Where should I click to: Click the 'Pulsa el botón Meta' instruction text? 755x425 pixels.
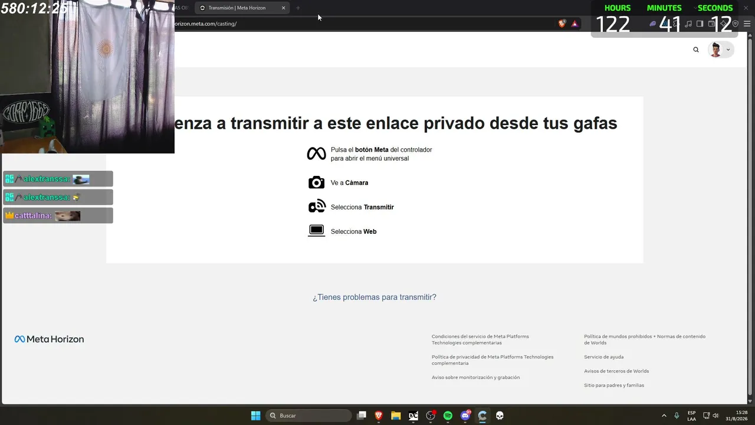point(382,154)
